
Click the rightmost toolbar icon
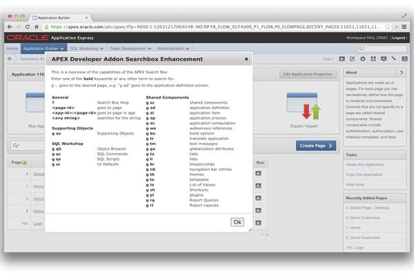click(x=404, y=59)
